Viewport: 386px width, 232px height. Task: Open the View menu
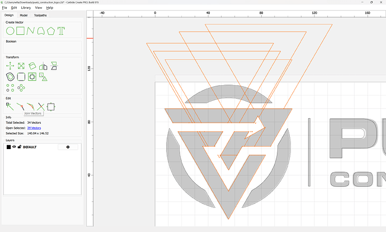pos(39,8)
